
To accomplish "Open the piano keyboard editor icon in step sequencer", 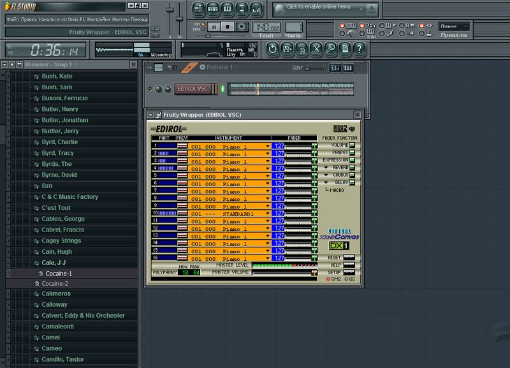I will coord(347,68).
